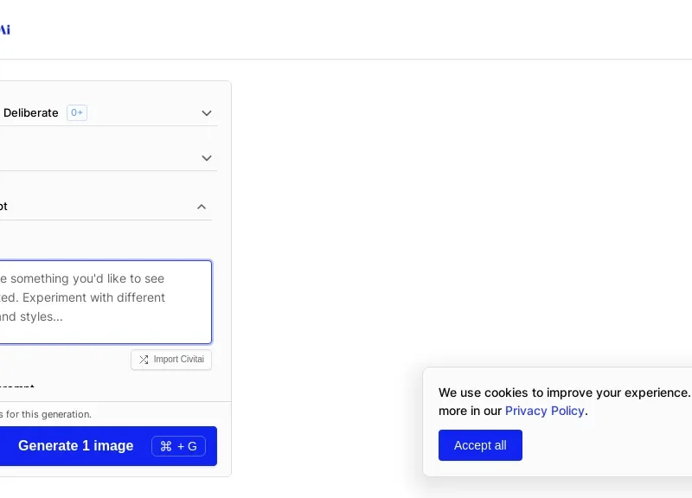Click the 0+ rating badge next to Deliberate
692x498 pixels.
coord(77,112)
